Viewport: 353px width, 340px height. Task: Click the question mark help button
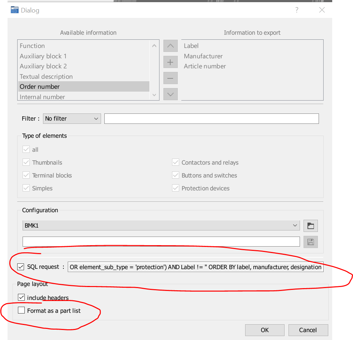click(297, 10)
